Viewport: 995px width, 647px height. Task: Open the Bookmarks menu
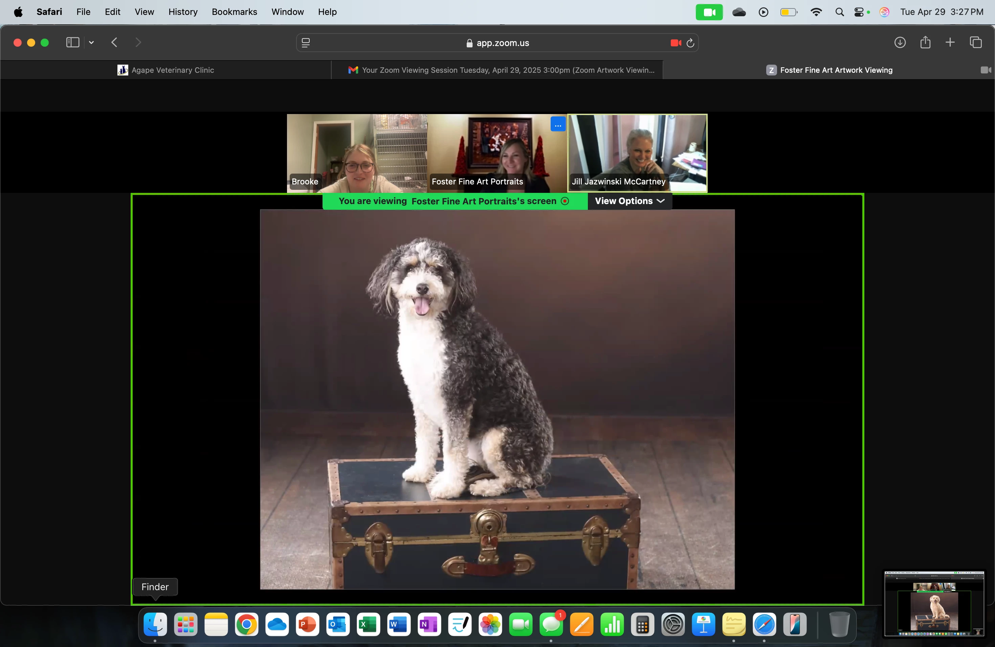coord(234,12)
